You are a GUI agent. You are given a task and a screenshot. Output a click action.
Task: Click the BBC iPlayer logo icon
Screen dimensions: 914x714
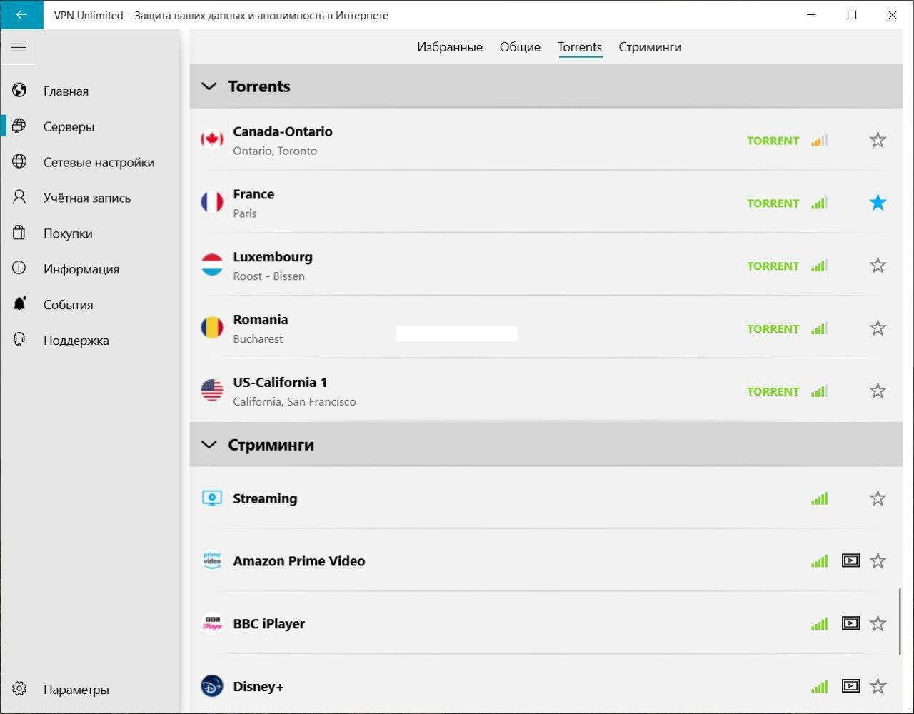point(212,623)
